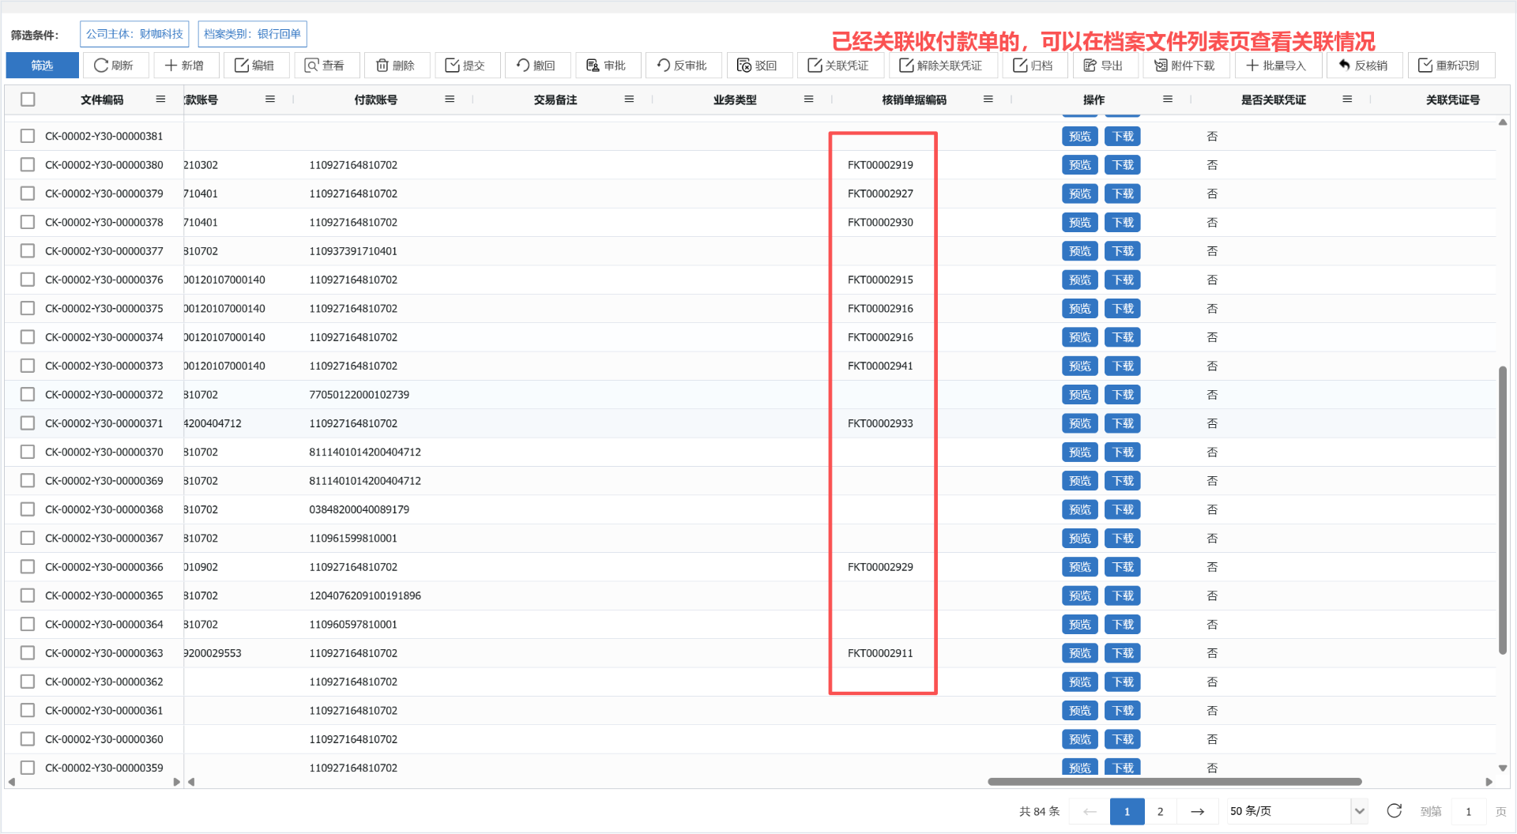This screenshot has height=834, width=1517.
Task: Click the 刷新 refresh toolbar button
Action: click(x=115, y=66)
